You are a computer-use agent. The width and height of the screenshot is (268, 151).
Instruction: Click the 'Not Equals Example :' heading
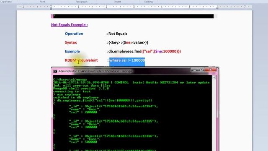tap(69, 25)
